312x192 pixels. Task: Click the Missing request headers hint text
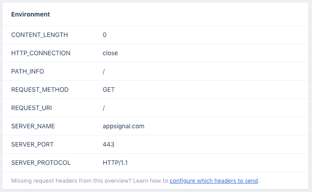tap(71, 181)
